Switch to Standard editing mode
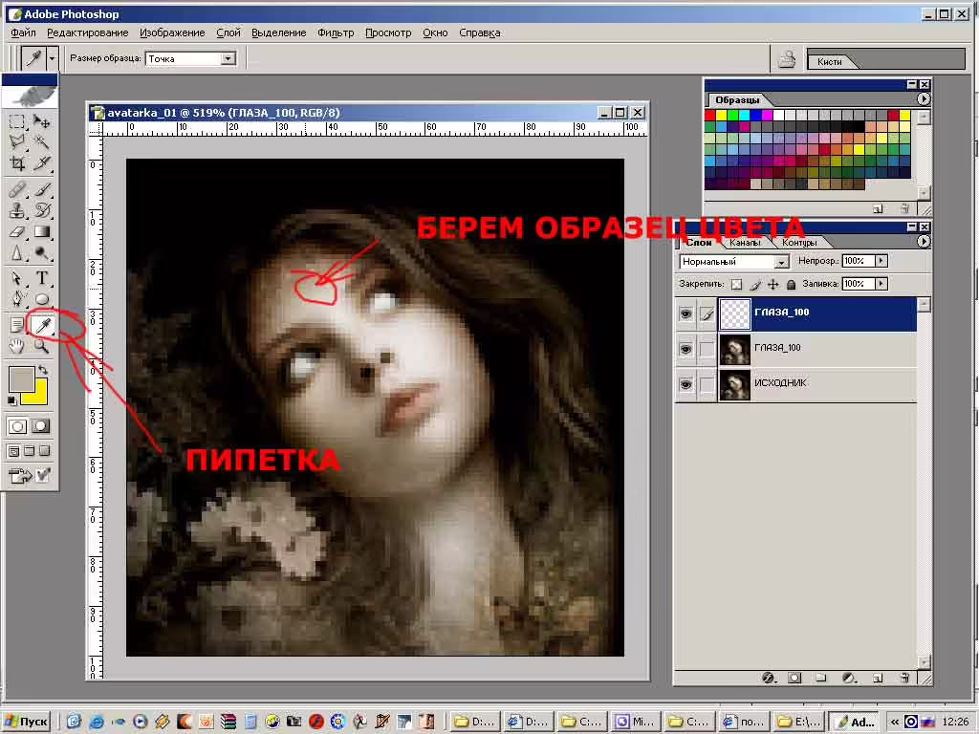Viewport: 979px width, 734px height. coord(17,426)
